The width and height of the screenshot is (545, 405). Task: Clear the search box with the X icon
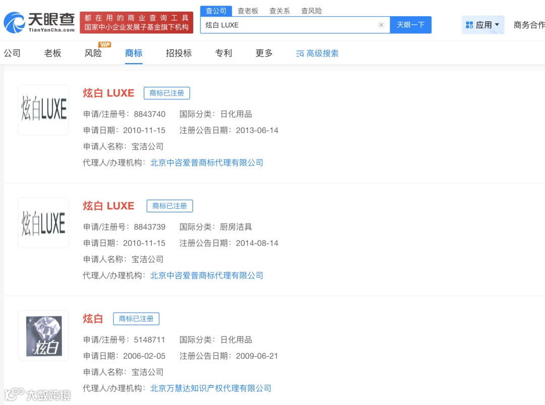click(x=381, y=25)
